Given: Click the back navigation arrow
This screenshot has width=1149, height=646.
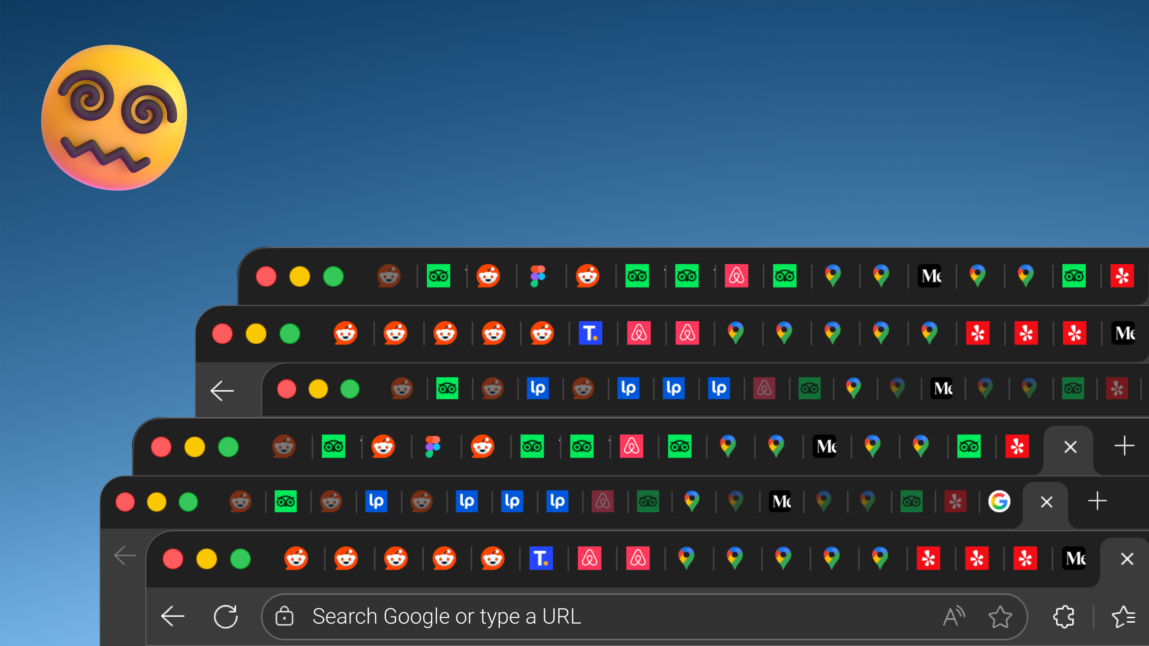Looking at the screenshot, I should click(172, 615).
